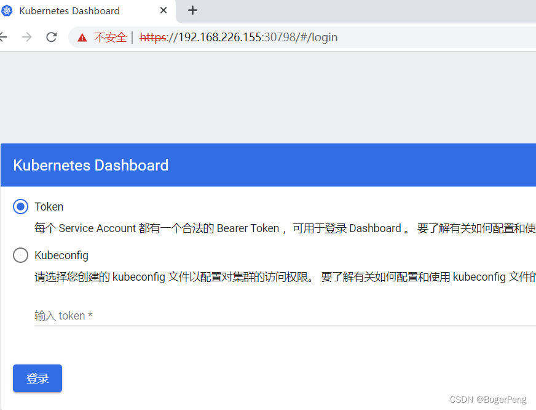The height and width of the screenshot is (410, 536).
Task: Select the Token radio option
Action: click(20, 206)
